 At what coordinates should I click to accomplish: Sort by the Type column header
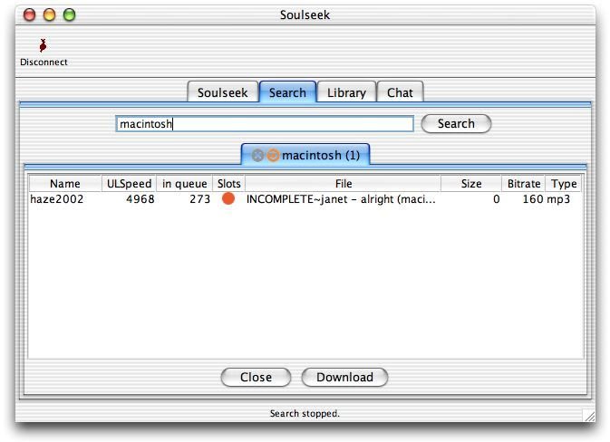click(564, 184)
